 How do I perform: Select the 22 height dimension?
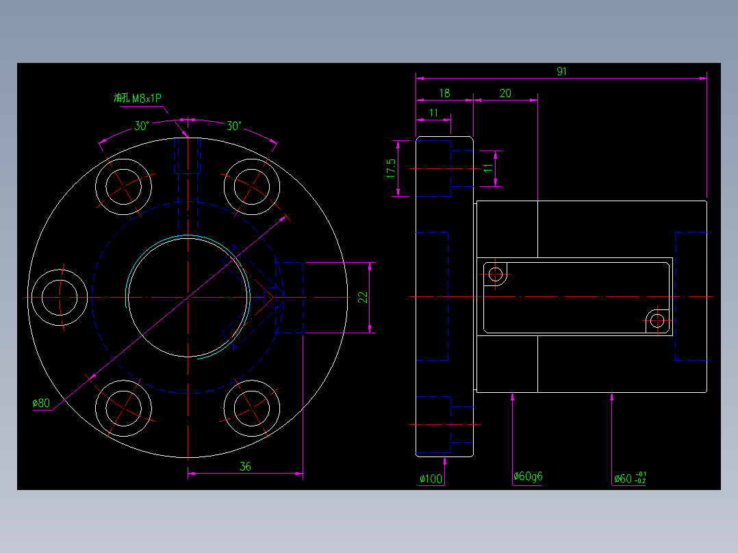363,298
